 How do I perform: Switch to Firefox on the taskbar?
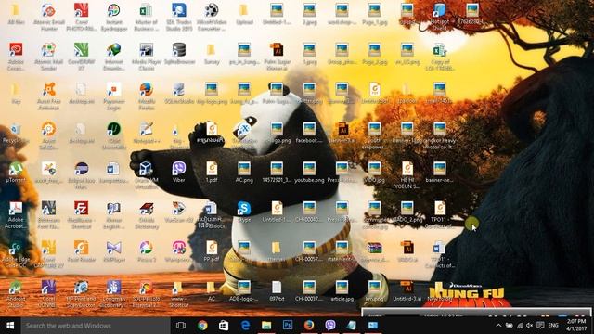click(x=309, y=326)
